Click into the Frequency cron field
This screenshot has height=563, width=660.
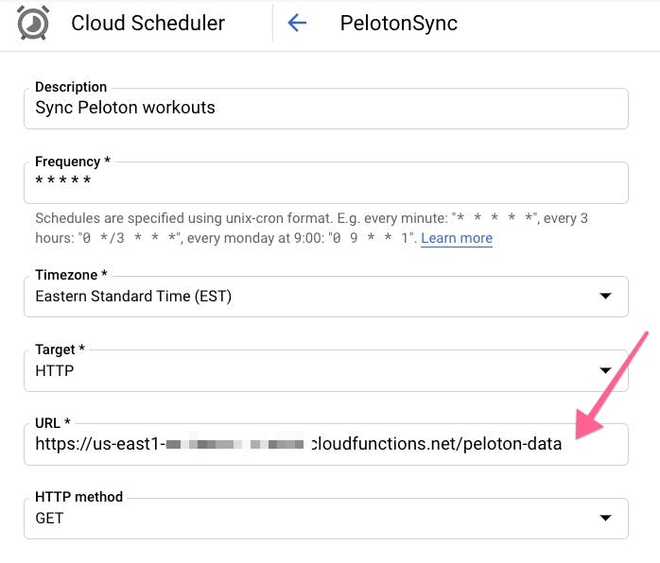pyautogui.click(x=325, y=181)
